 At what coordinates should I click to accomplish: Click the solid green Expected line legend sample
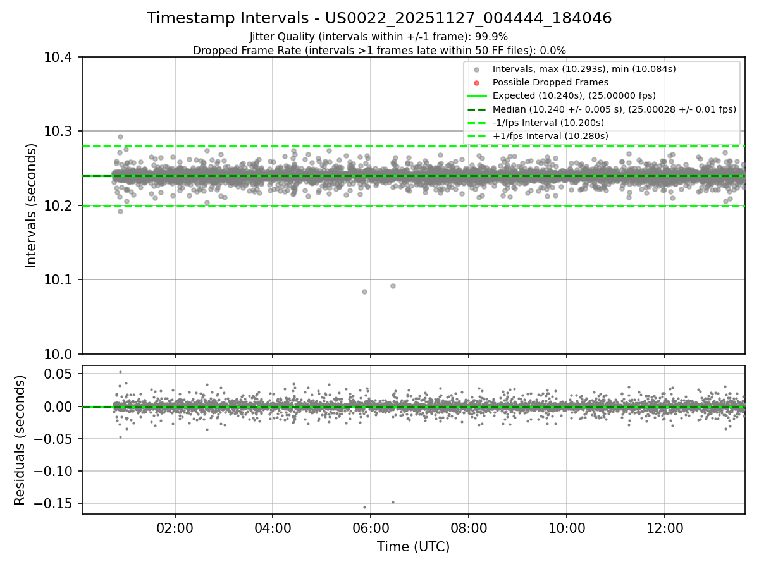[477, 95]
